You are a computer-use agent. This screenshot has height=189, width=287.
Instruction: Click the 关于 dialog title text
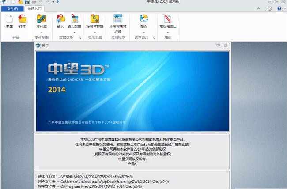coord(45,45)
